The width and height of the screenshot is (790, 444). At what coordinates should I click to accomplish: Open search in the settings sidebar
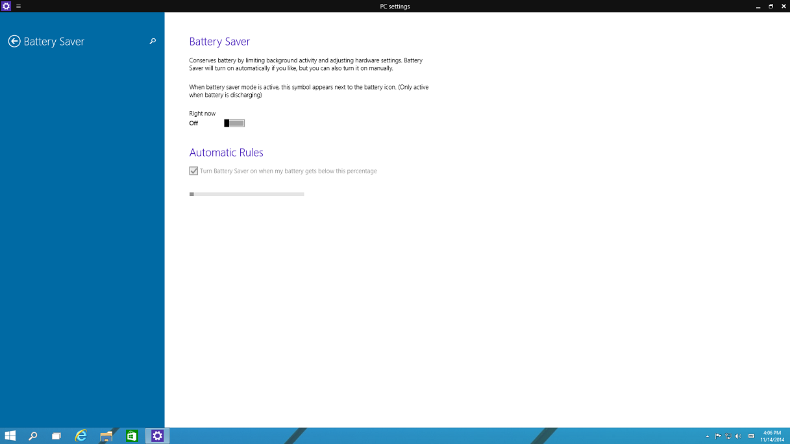(x=153, y=42)
